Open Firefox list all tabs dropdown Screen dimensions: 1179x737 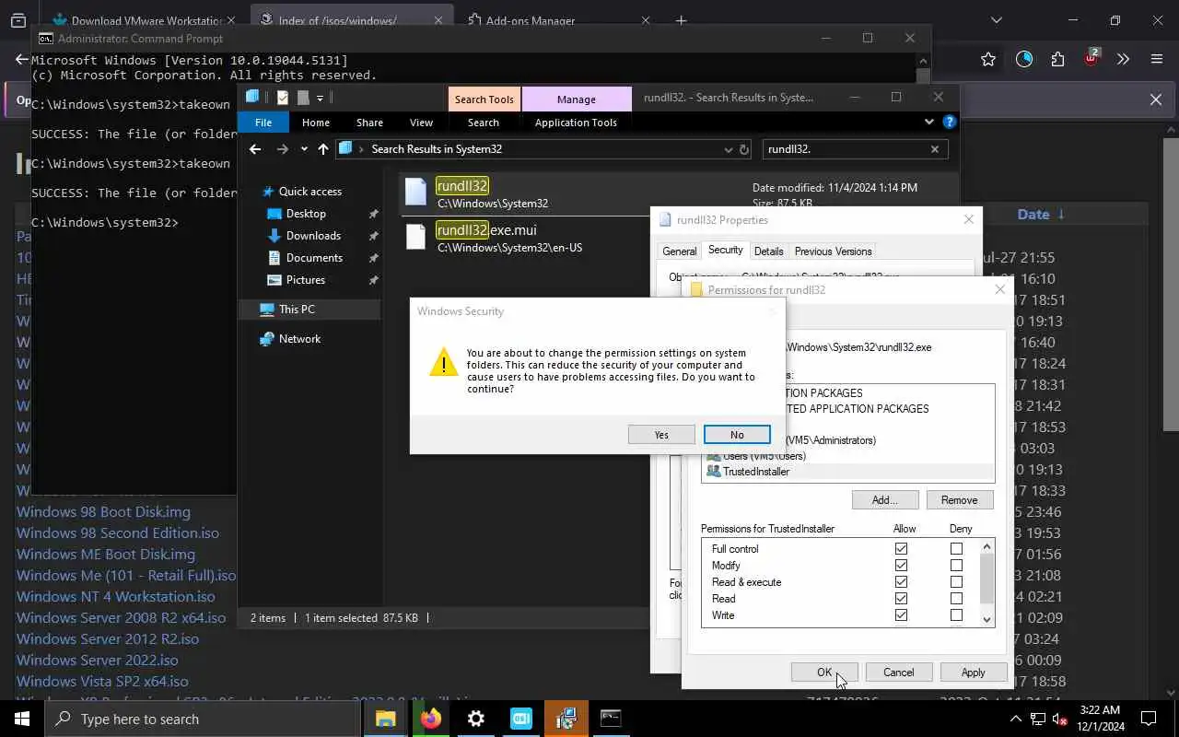point(996,20)
